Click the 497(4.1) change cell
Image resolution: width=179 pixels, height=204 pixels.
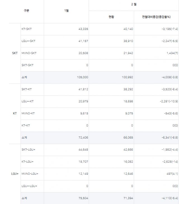coord(171,174)
